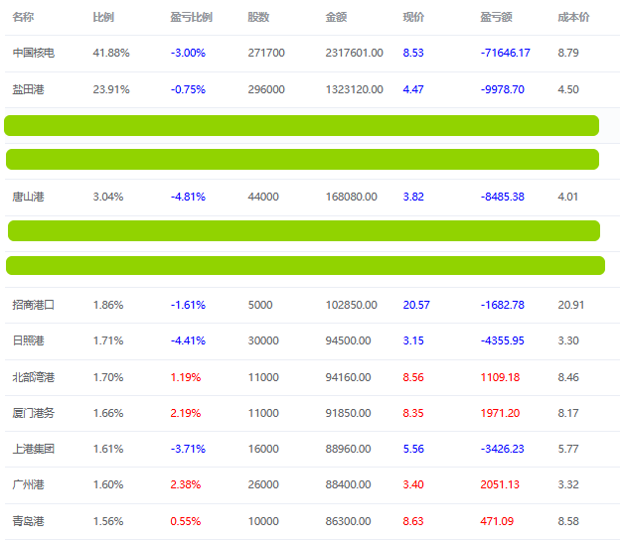
Task: Click the amount 102850.00
Action: tap(351, 305)
